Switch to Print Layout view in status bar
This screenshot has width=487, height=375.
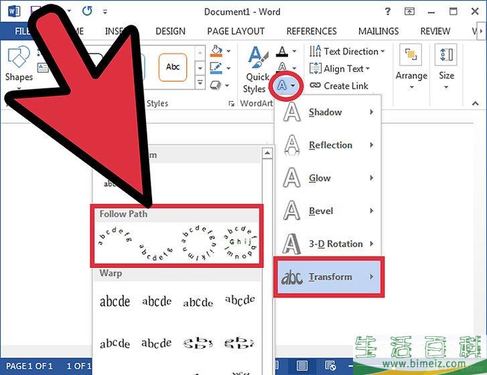click(301, 366)
